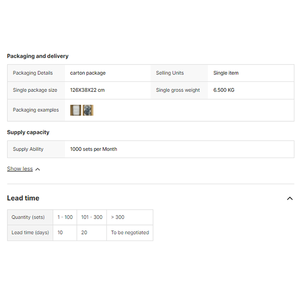Click the carton package value
298x298 pixels.
coord(88,73)
